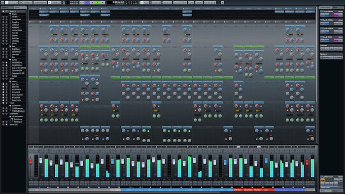Collapse the Drums folder in channel list
The image size is (345, 194).
click(x=10, y=14)
